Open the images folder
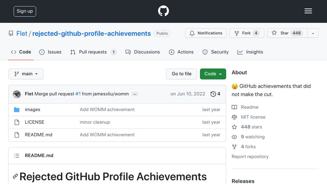Screen dimensions: 327x184 click(x=33, y=109)
